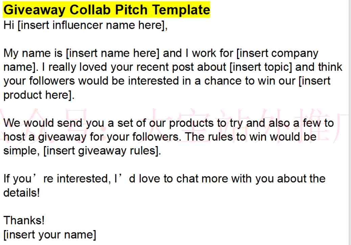
Task: Click the word 'Thanks!' near the bottom
Action: [x=24, y=220]
